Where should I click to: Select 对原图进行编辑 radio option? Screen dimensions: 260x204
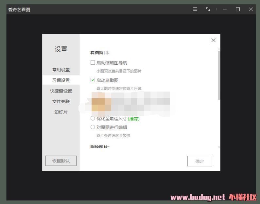tap(93, 127)
